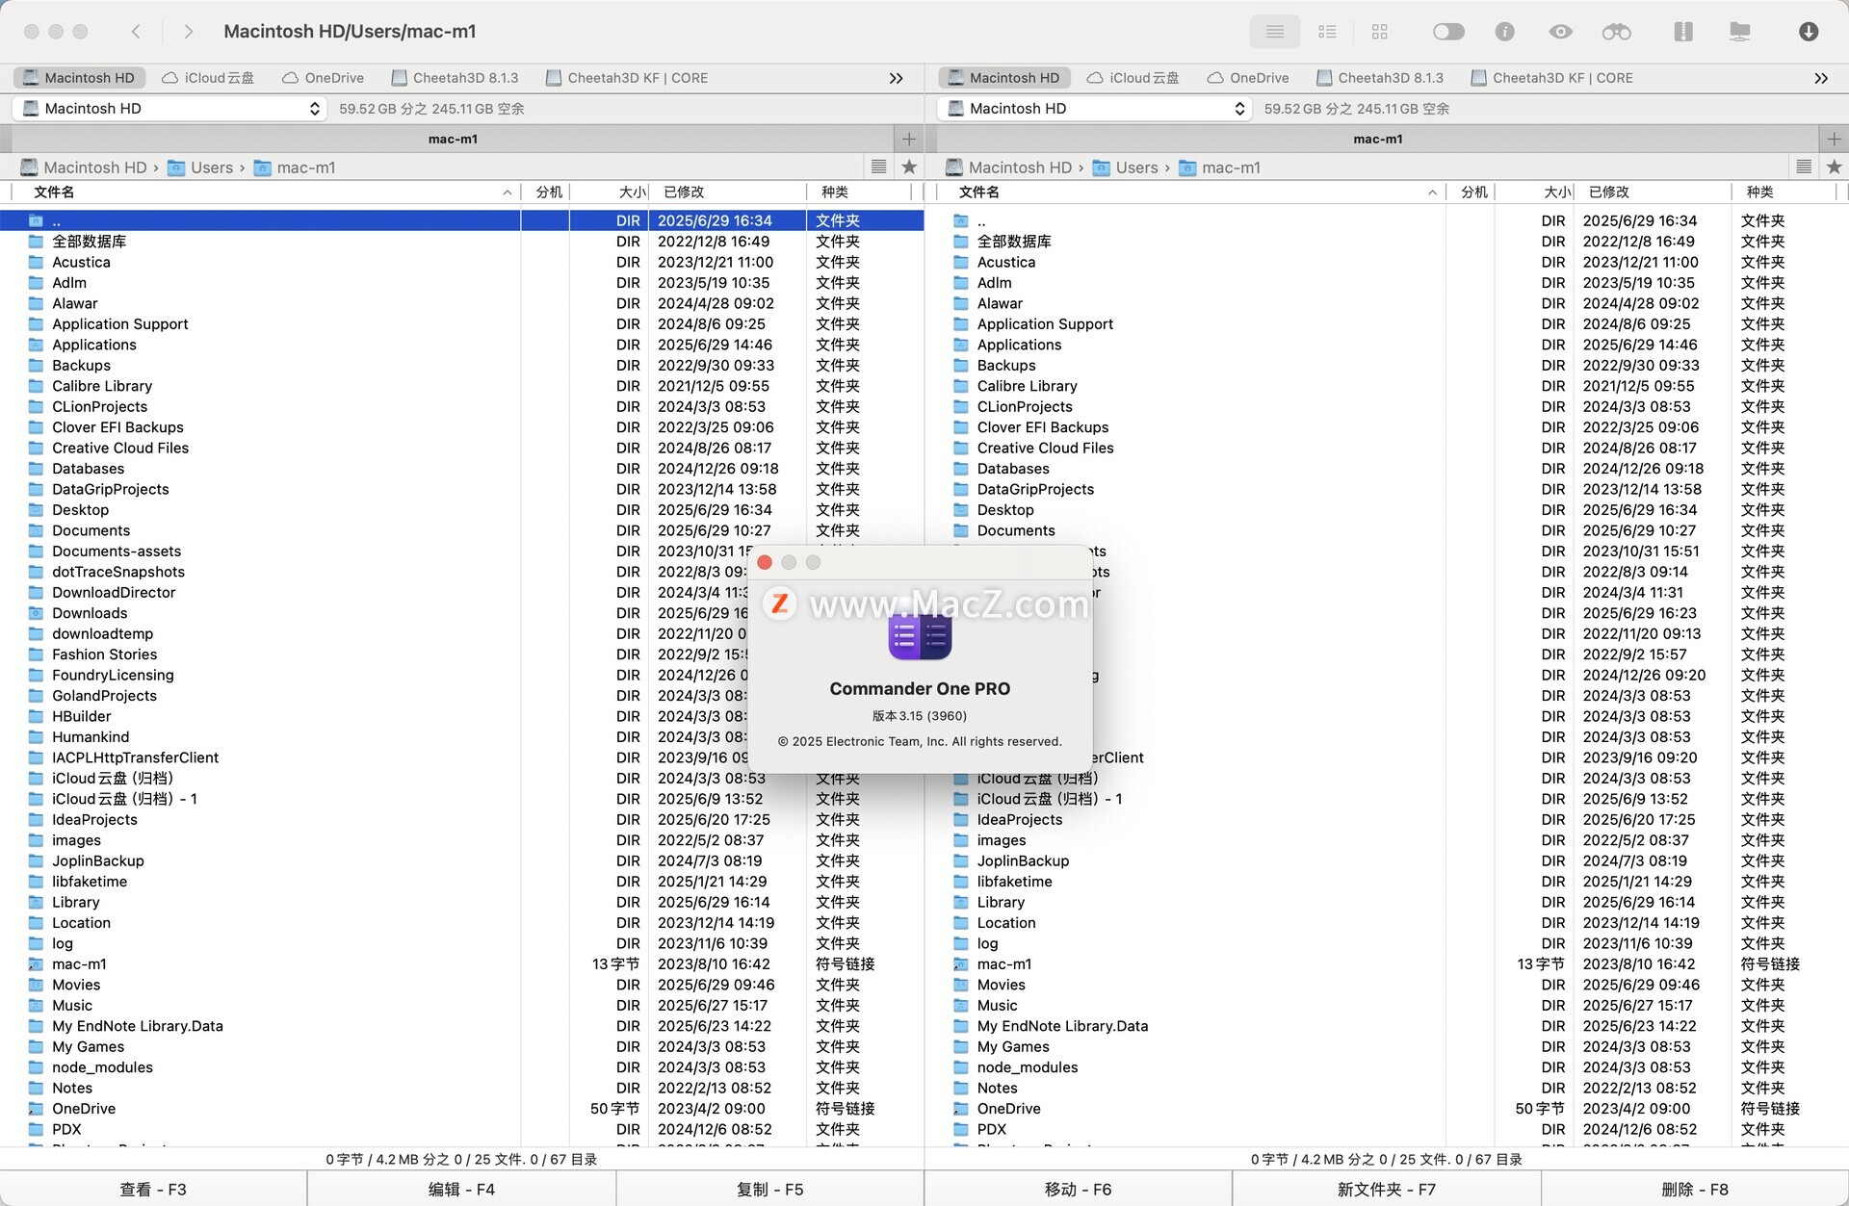Select node_modules folder in right pane
The width and height of the screenshot is (1849, 1206).
tap(1387, 1067)
